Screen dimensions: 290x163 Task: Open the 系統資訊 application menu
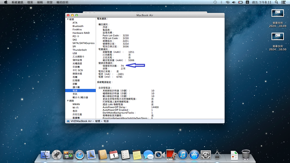[x=17, y=2]
